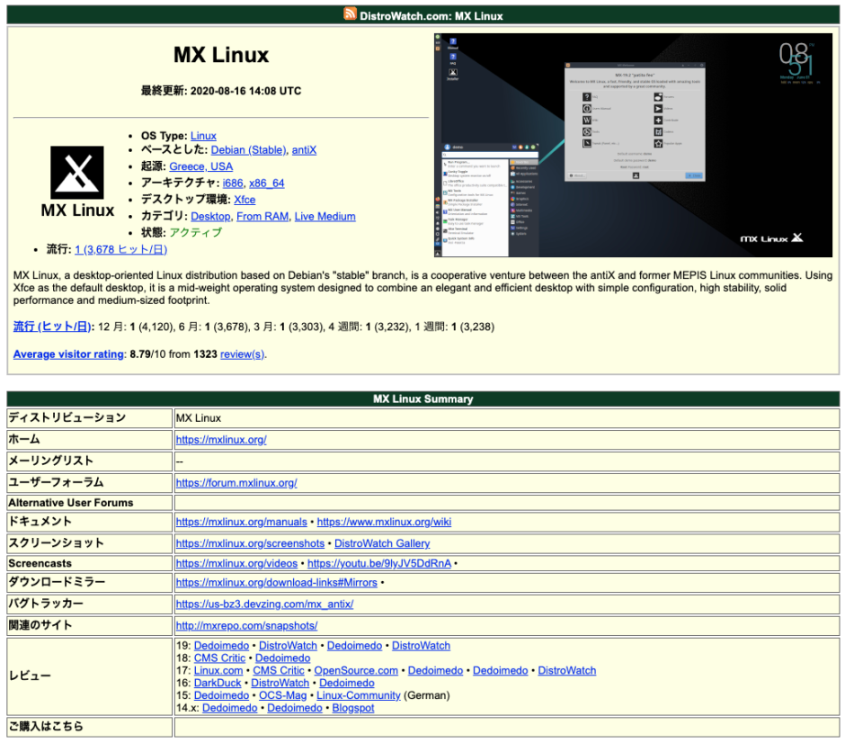Click the OpenSource.com review link

pyautogui.click(x=356, y=670)
